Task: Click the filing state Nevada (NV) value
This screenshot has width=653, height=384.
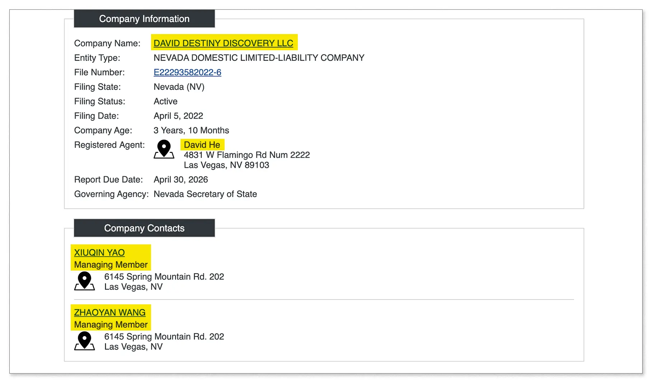Action: point(179,87)
